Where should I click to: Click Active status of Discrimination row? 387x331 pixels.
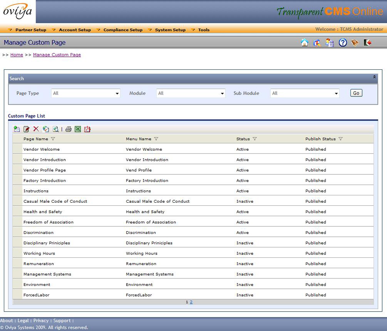243,232
